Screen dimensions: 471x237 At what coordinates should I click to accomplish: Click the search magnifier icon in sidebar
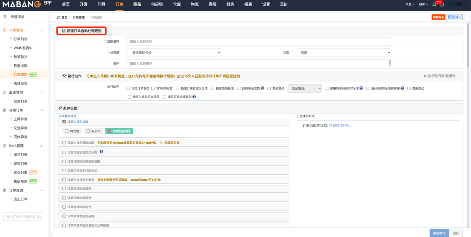click(39, 217)
